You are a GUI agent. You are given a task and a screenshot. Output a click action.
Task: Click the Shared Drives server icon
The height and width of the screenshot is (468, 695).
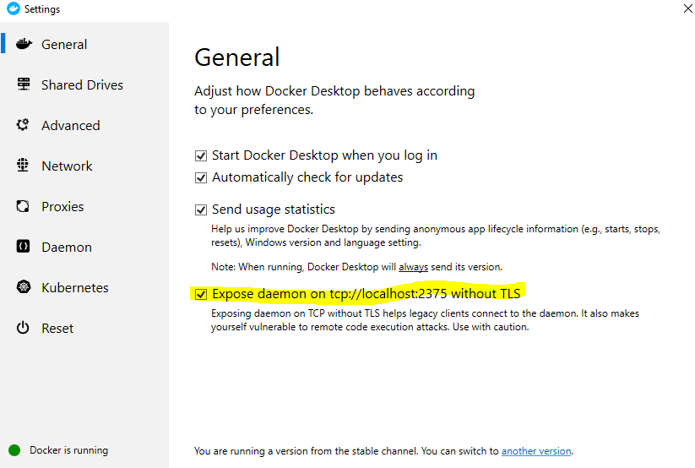pyautogui.click(x=24, y=84)
